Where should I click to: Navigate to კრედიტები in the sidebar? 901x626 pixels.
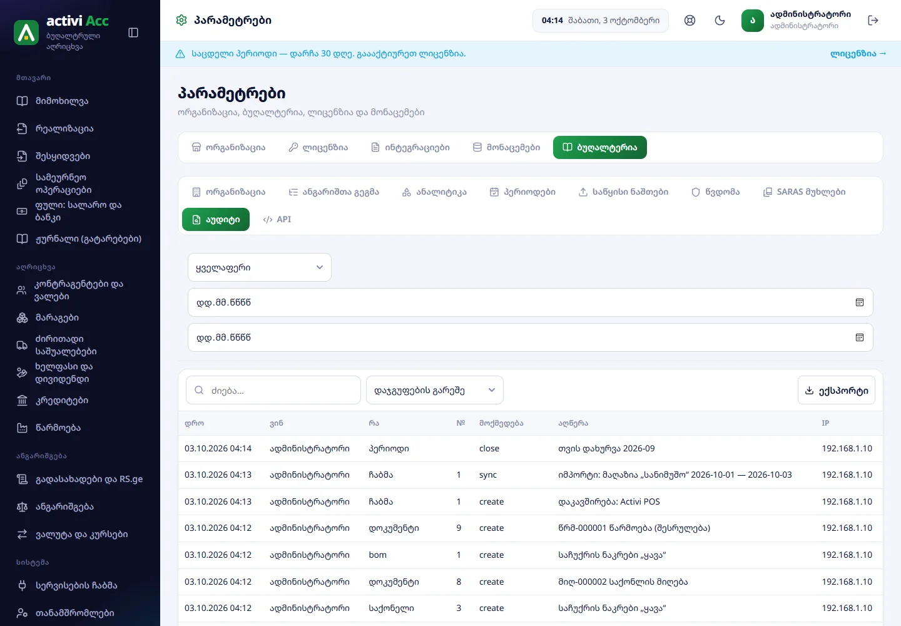[80, 400]
